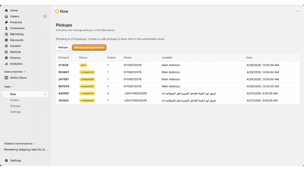Open the three-dot more options menu
The height and width of the screenshot is (171, 304).
(297, 11)
